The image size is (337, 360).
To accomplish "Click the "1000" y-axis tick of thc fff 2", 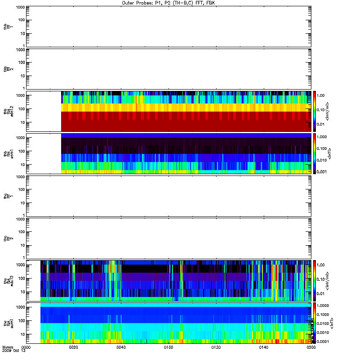I will [x=20, y=219].
